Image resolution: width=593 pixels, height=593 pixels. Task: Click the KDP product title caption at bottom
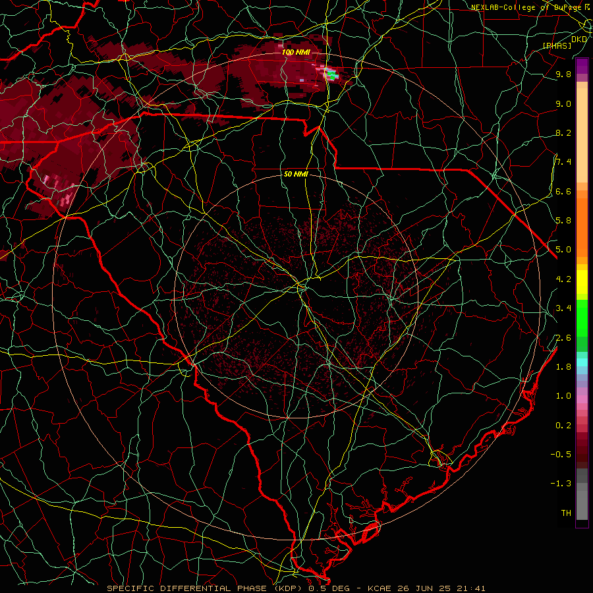[x=296, y=588]
